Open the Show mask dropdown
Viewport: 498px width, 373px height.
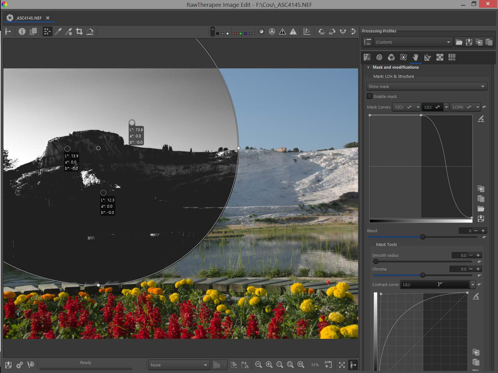[x=427, y=86]
